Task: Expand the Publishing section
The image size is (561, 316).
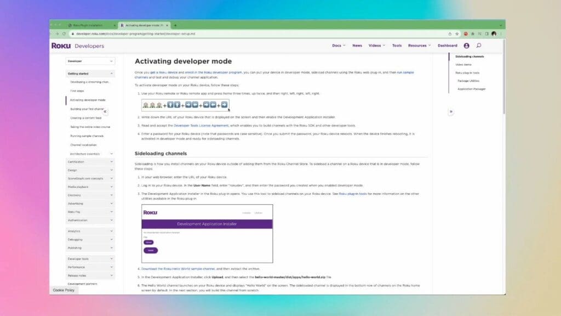Action: [x=90, y=248]
